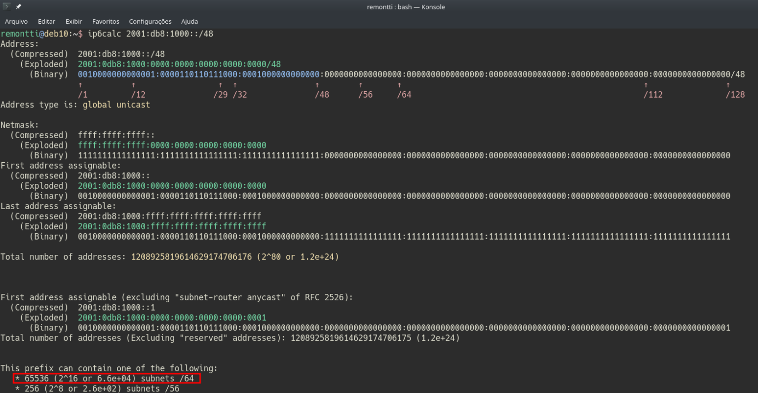
Task: Open the Configurações menu
Action: 150,22
